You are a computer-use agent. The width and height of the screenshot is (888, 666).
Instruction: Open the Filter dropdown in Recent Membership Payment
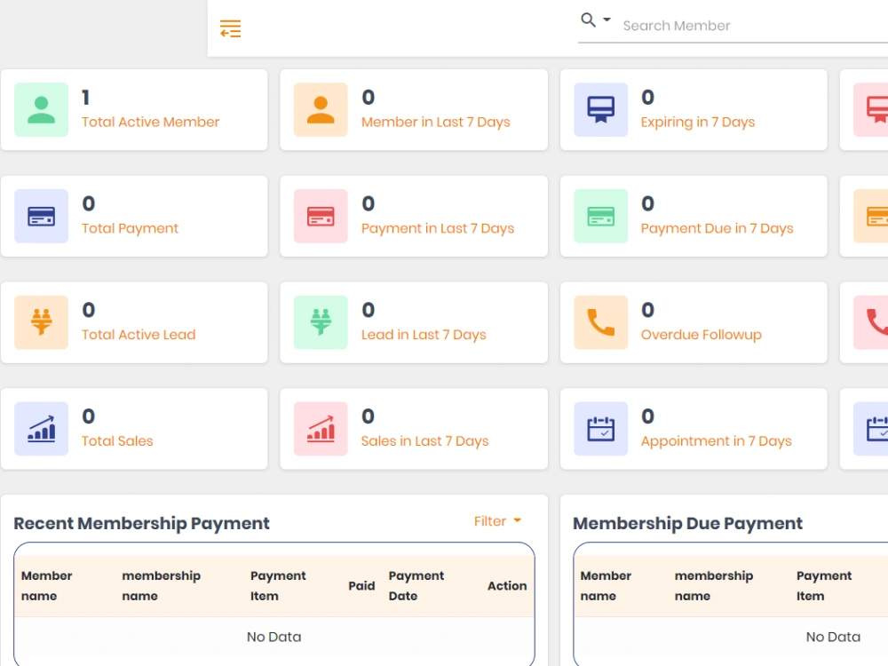[x=497, y=521]
